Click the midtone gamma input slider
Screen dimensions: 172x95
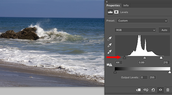145,58
